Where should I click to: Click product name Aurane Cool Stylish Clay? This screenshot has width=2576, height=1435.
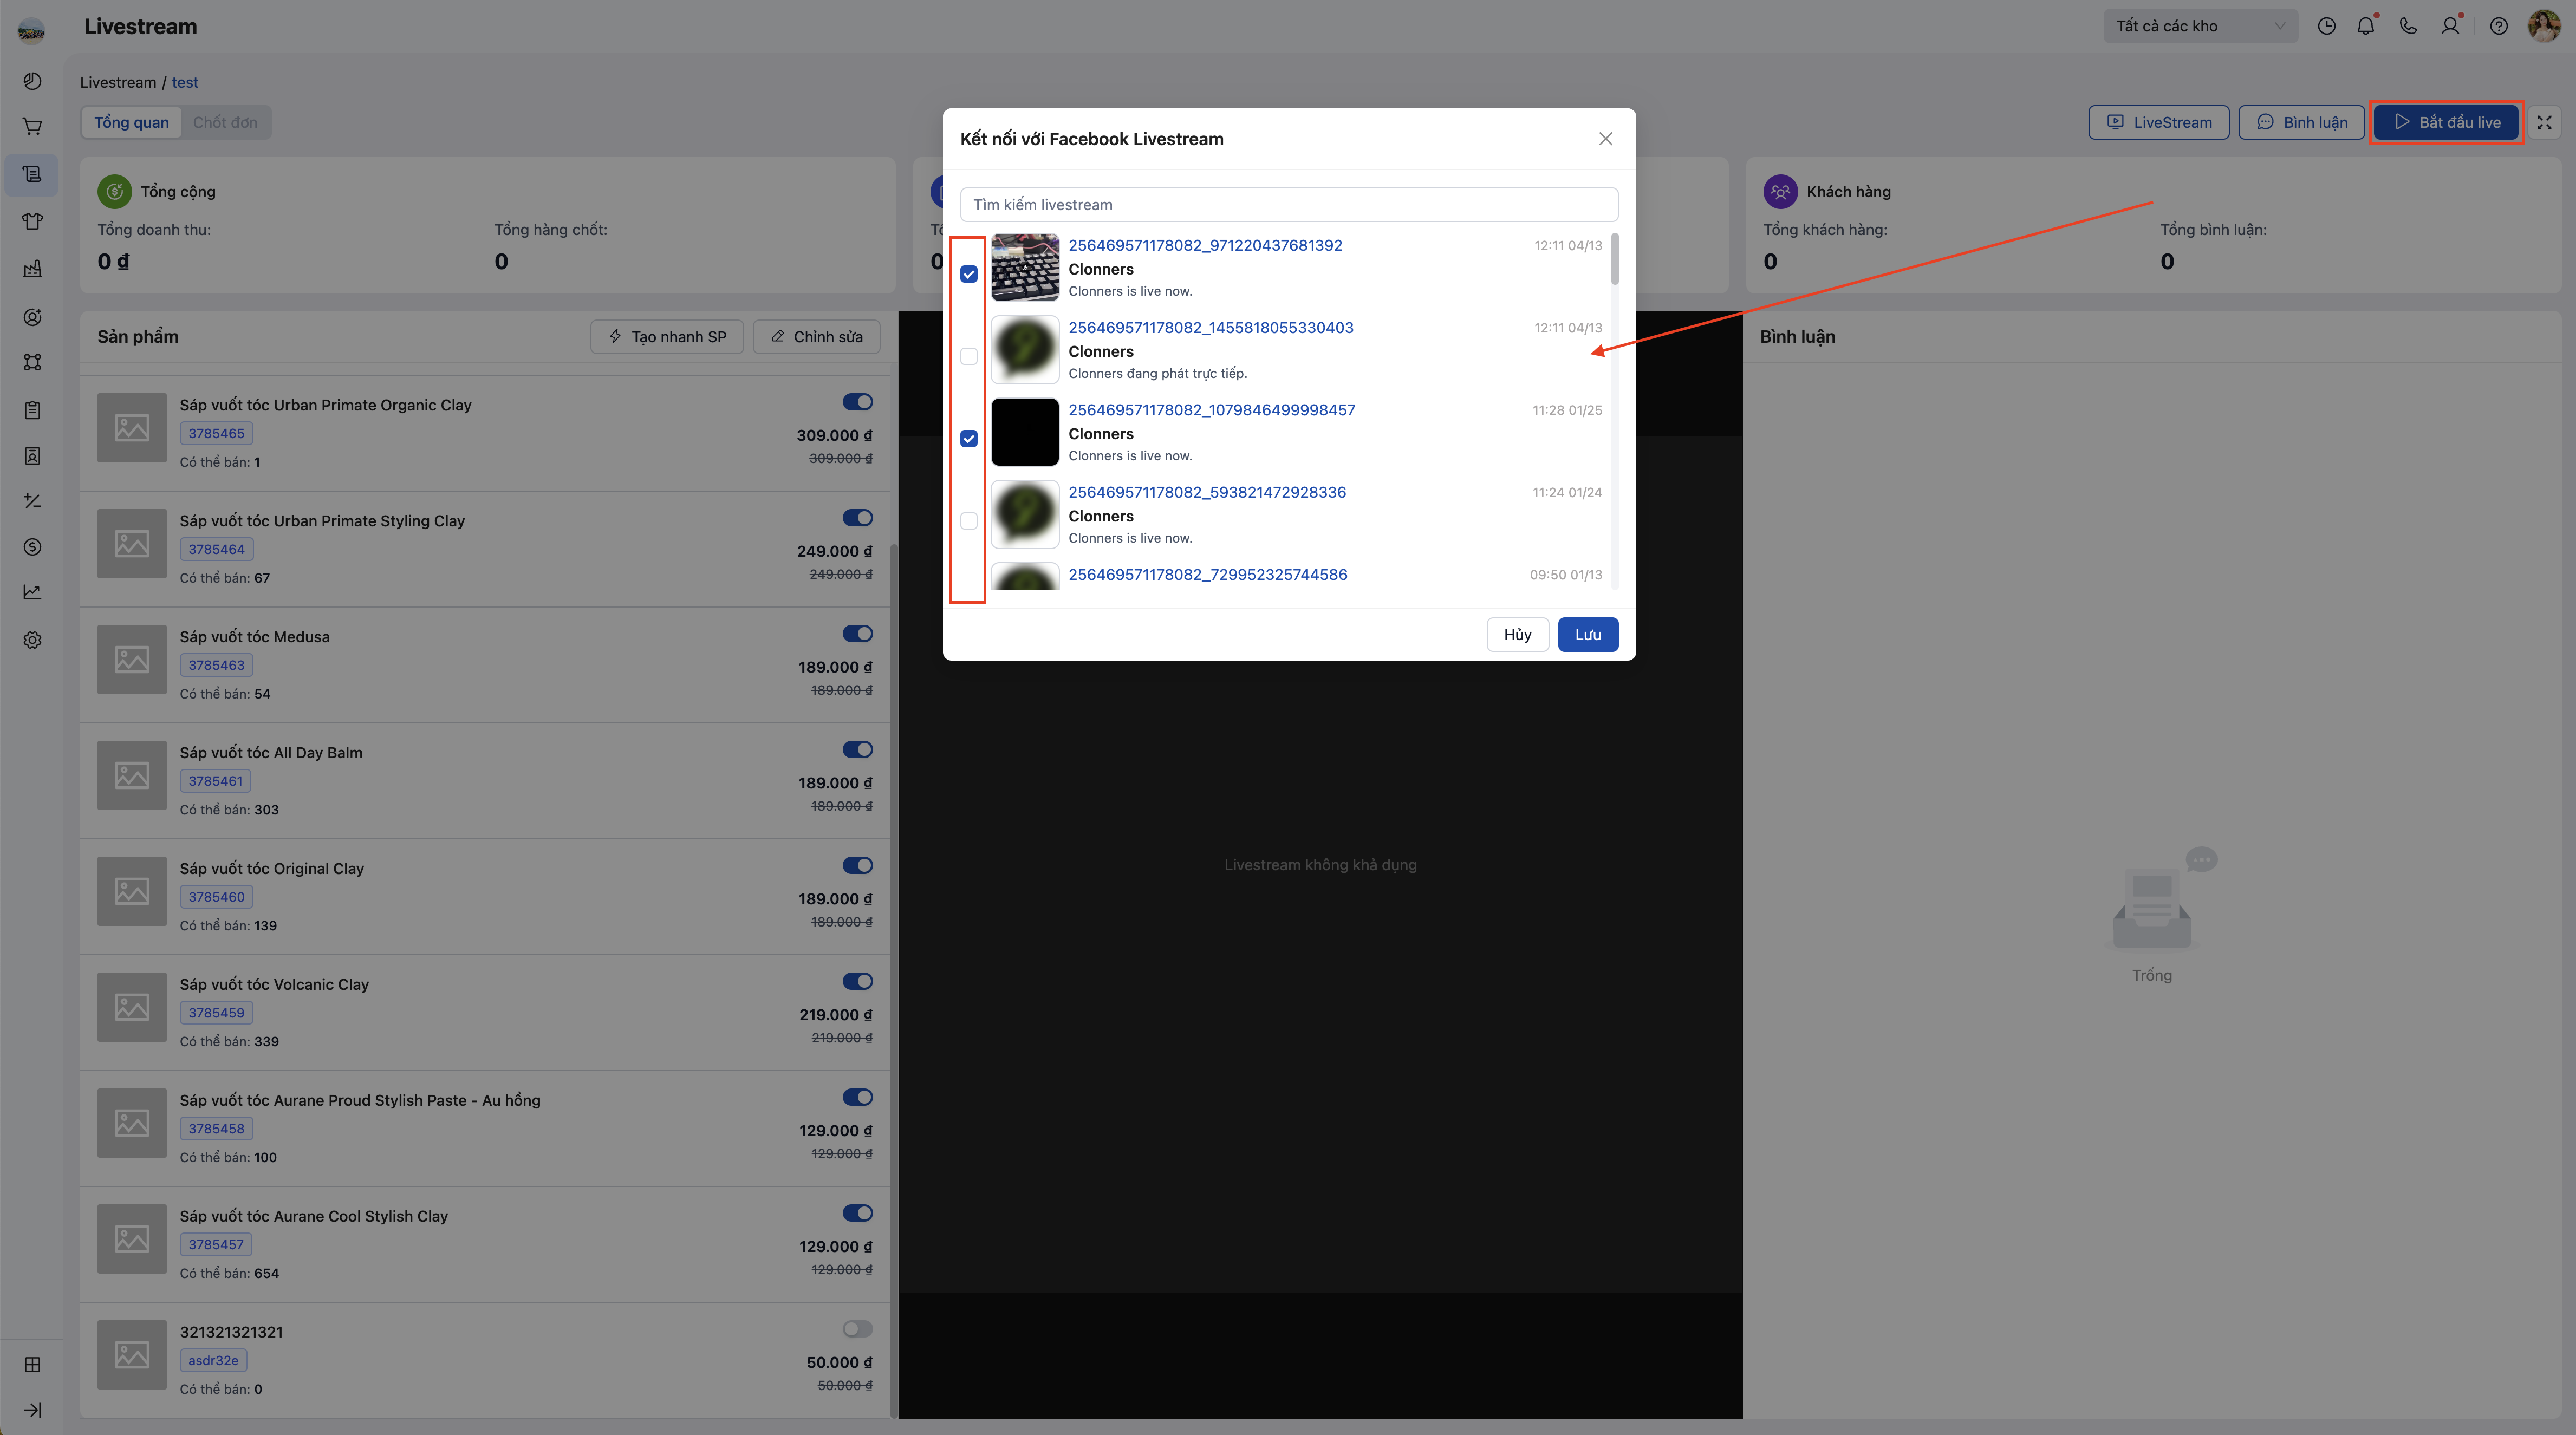[314, 1217]
